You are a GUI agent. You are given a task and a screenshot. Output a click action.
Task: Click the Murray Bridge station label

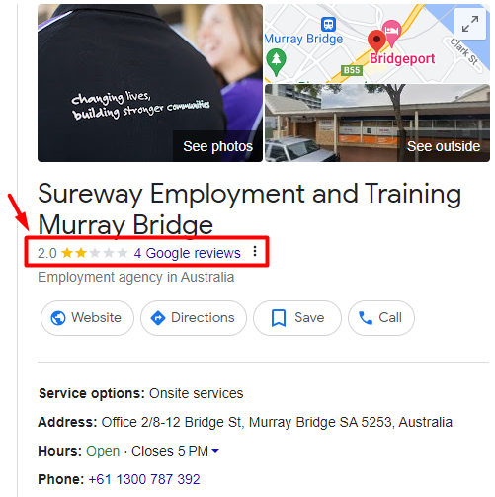304,39
